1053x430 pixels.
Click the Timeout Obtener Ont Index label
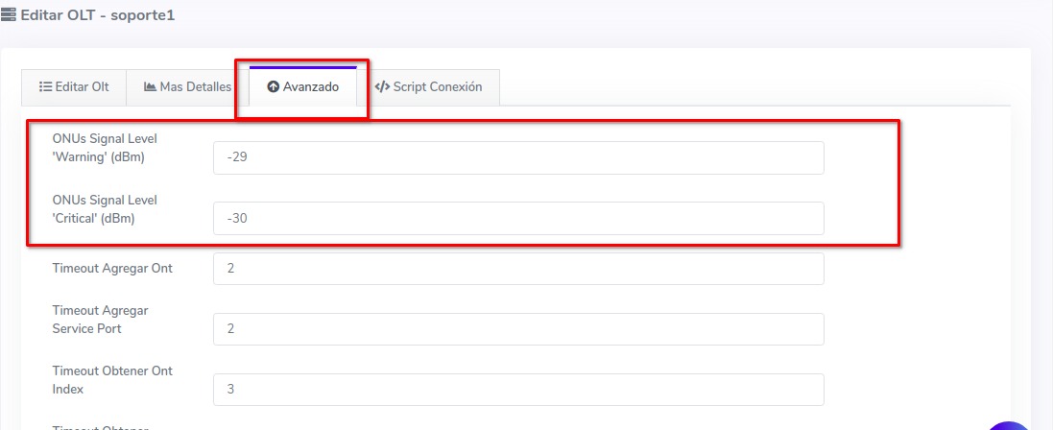tap(112, 380)
